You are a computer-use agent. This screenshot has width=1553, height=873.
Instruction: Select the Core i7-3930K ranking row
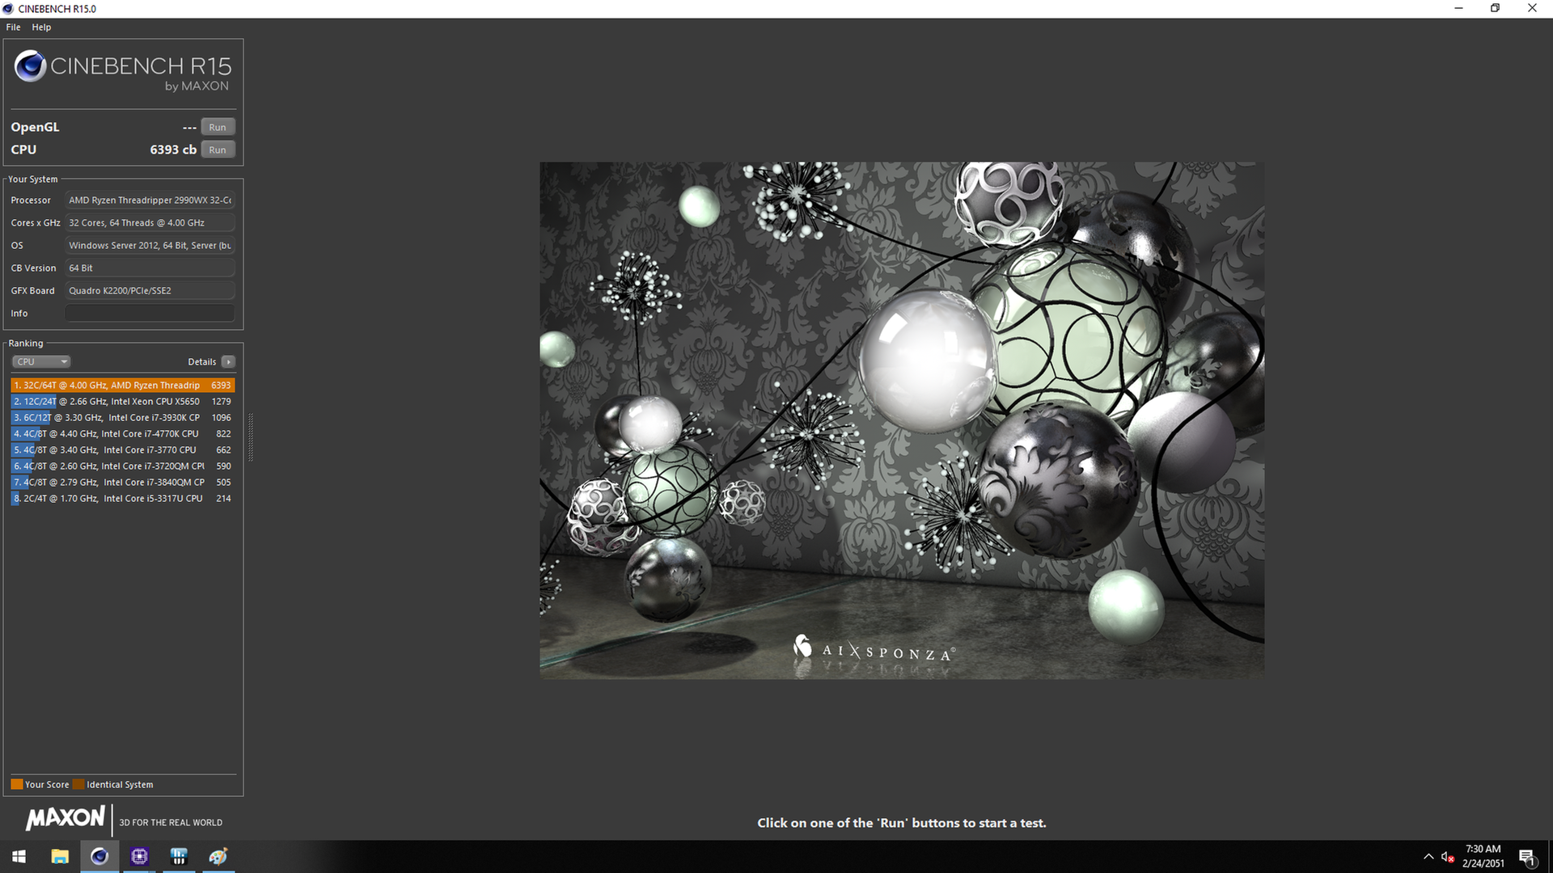(123, 417)
